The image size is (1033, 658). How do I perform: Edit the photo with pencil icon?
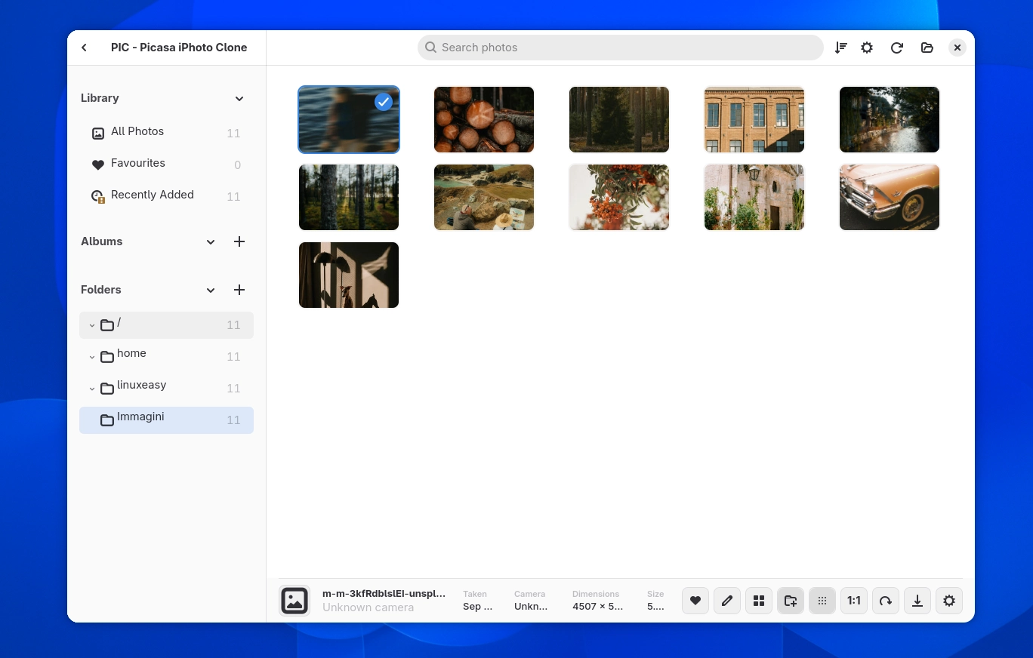coord(727,601)
